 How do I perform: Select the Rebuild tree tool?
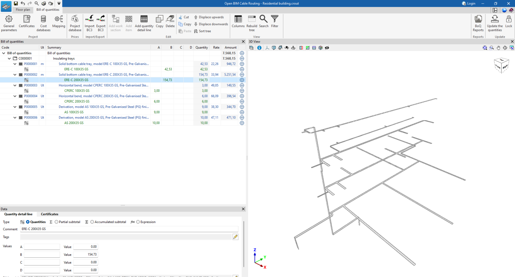coord(251,22)
